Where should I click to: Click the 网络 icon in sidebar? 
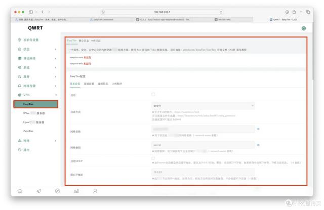point(20,141)
